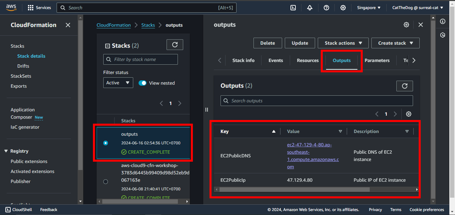Viewport: 455px width, 215px height.
Task: Switch to the Parameters tab
Action: click(377, 60)
